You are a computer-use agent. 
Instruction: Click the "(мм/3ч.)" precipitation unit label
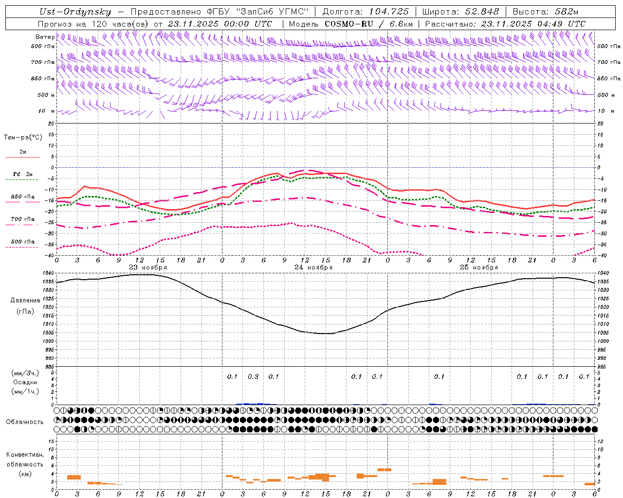25,373
